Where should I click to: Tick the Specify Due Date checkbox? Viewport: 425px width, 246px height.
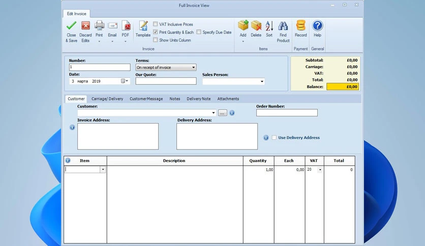[x=199, y=32]
